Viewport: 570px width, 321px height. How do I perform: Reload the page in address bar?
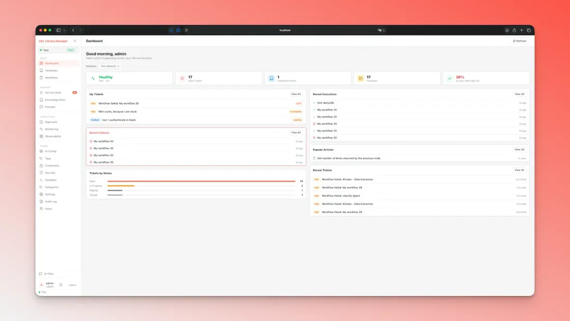point(384,30)
